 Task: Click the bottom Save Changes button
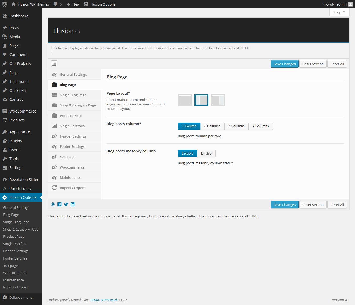(x=284, y=205)
